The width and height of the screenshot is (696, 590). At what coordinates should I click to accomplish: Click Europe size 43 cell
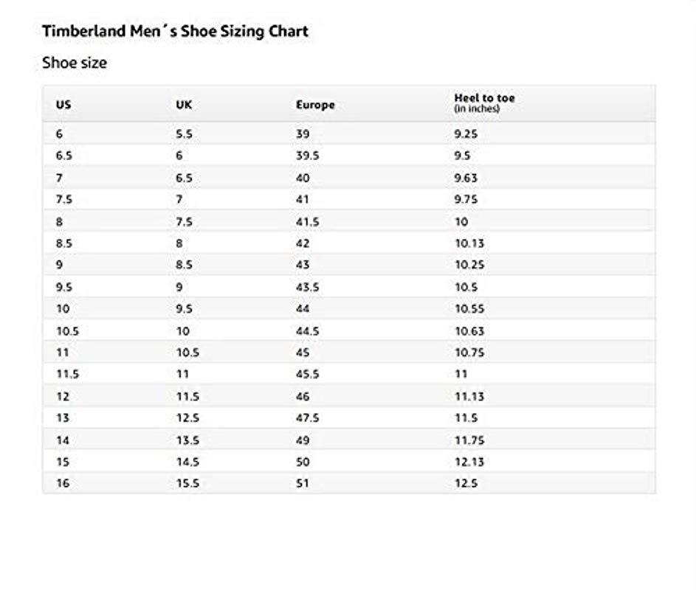(303, 265)
